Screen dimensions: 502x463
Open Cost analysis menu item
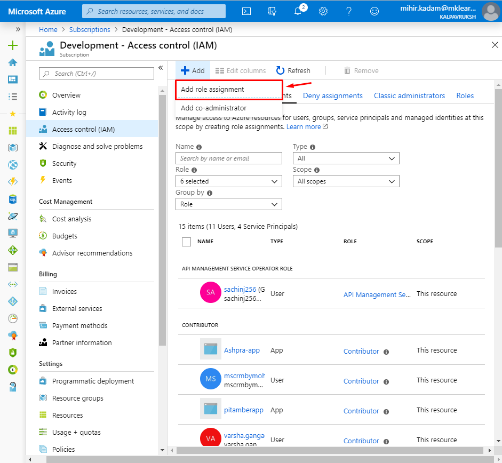click(92, 219)
